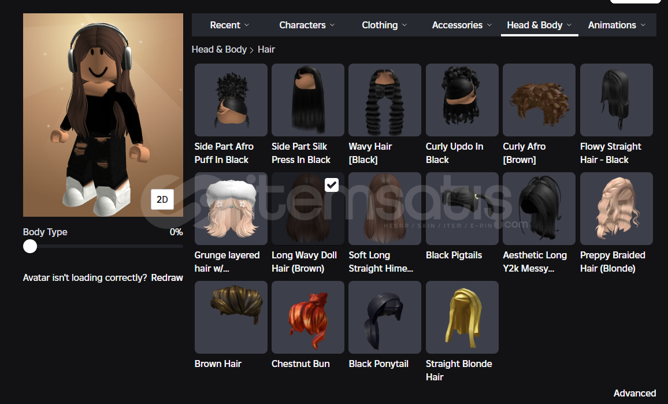Choose the Straight Blonde Hair thumbnail
Image resolution: width=668 pixels, height=404 pixels.
[462, 317]
